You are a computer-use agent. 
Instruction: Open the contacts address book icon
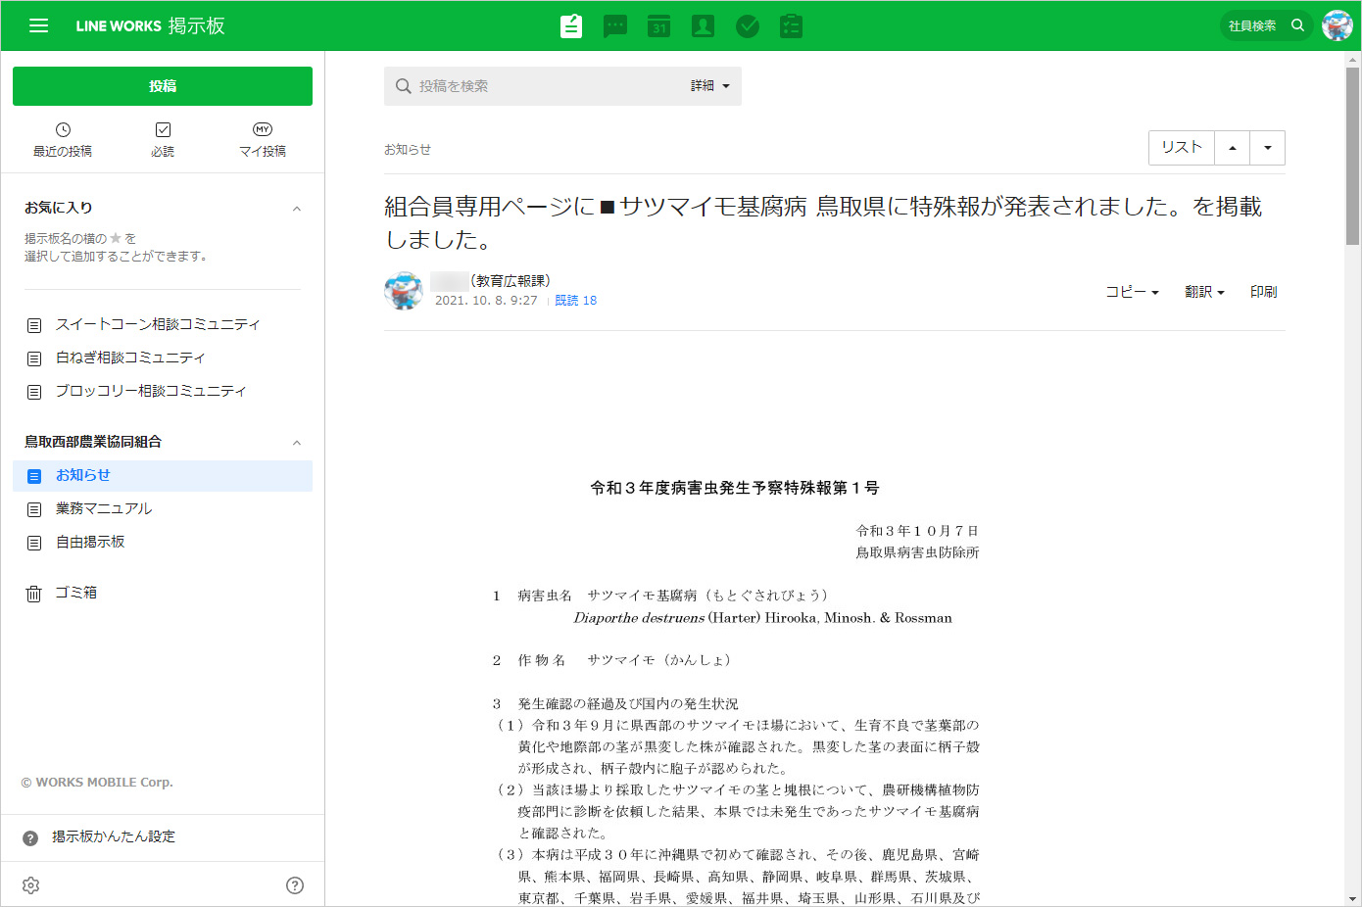click(703, 26)
